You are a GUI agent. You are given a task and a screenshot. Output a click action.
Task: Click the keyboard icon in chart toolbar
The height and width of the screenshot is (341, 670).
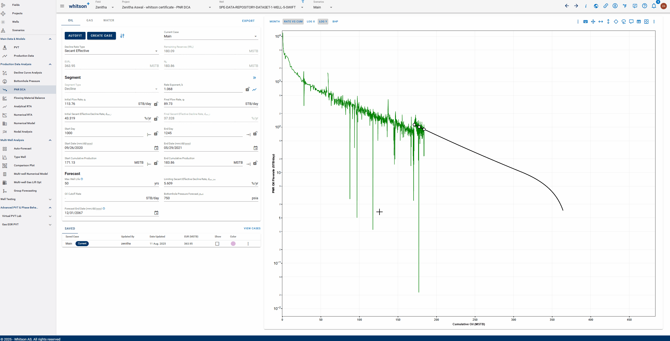(x=585, y=22)
